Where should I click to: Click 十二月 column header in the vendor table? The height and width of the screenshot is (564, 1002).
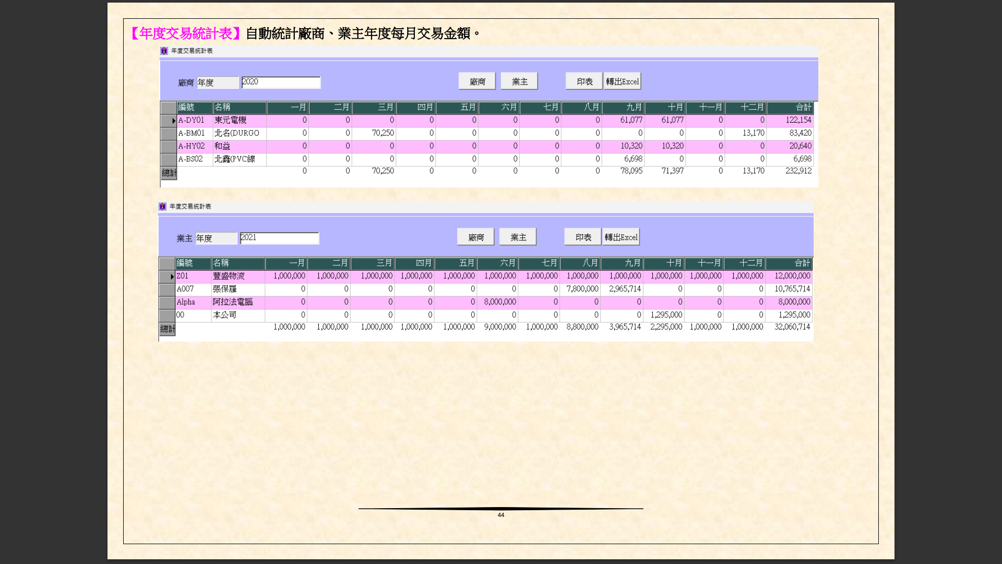746,108
